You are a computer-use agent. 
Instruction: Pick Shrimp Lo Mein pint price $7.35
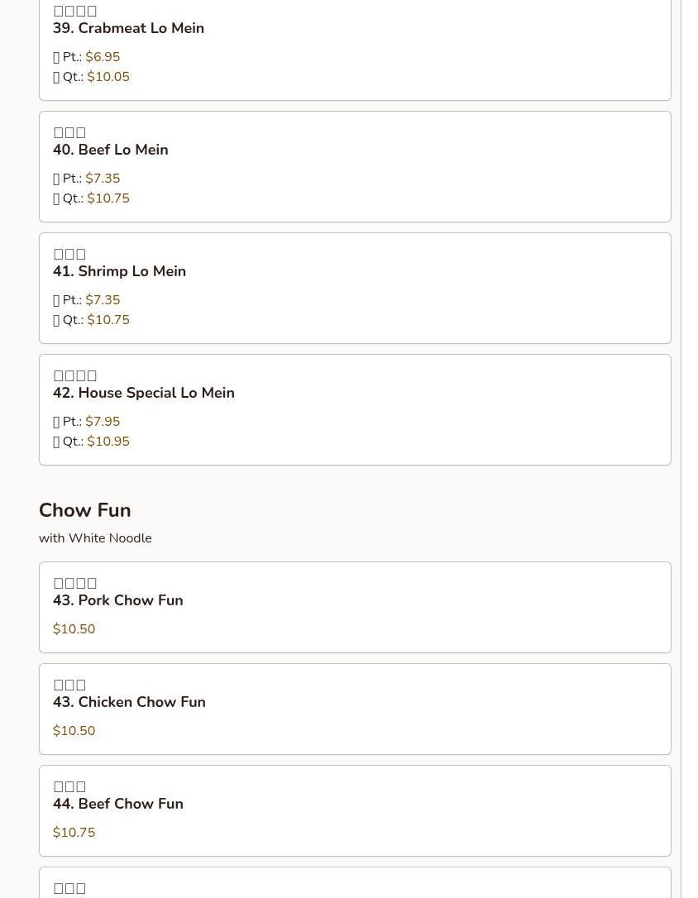click(x=103, y=300)
